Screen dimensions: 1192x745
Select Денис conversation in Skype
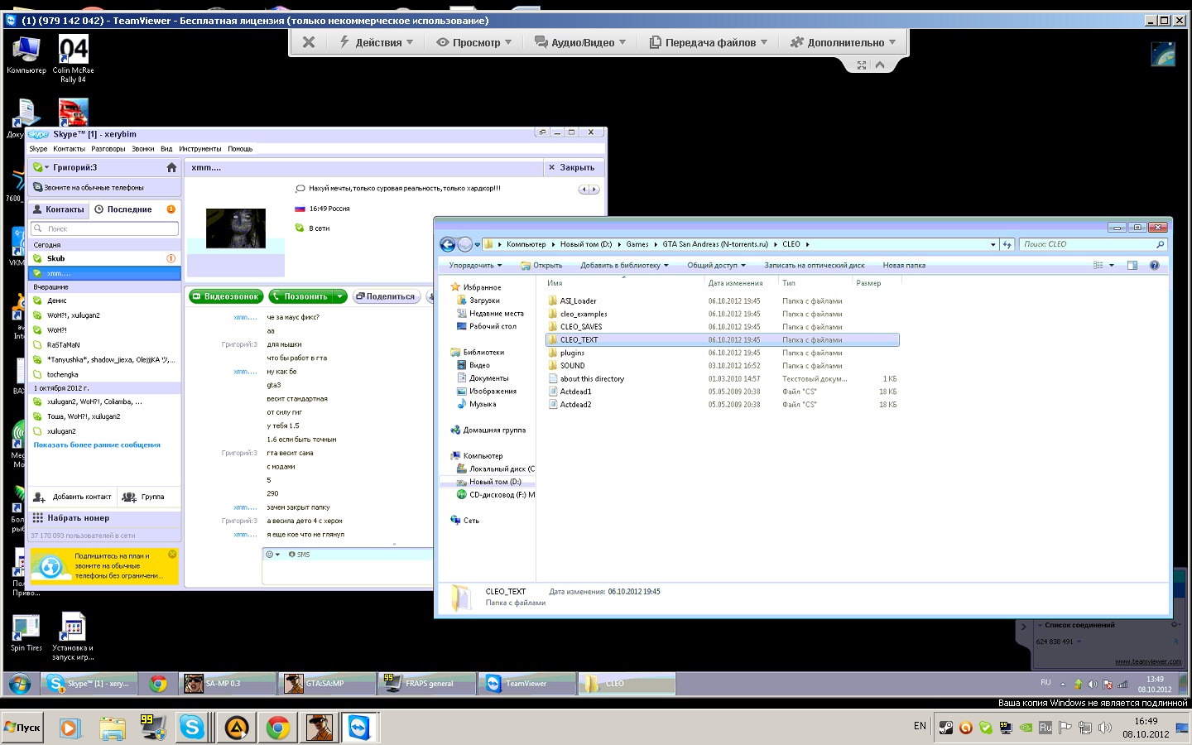(104, 300)
